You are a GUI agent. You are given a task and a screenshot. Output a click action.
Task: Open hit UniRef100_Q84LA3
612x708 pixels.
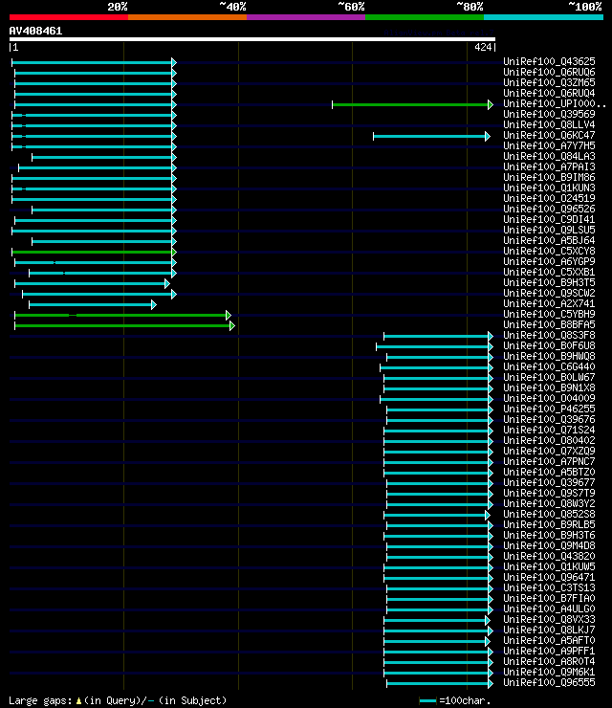(x=549, y=156)
